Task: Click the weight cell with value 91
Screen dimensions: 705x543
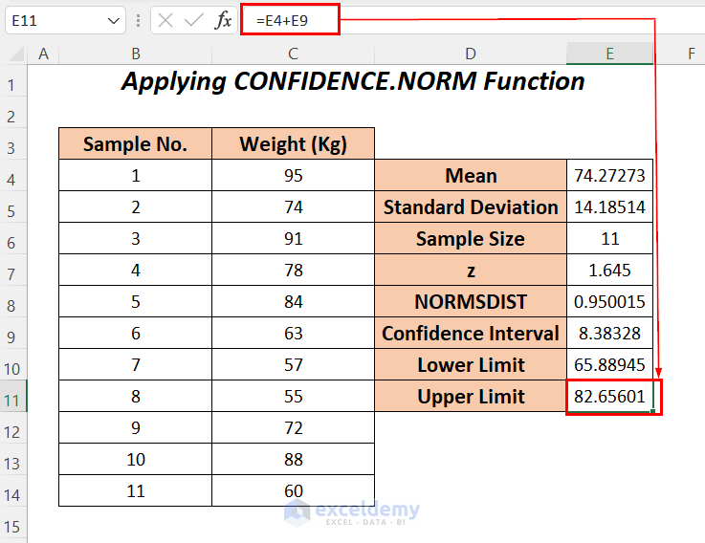Action: click(293, 238)
